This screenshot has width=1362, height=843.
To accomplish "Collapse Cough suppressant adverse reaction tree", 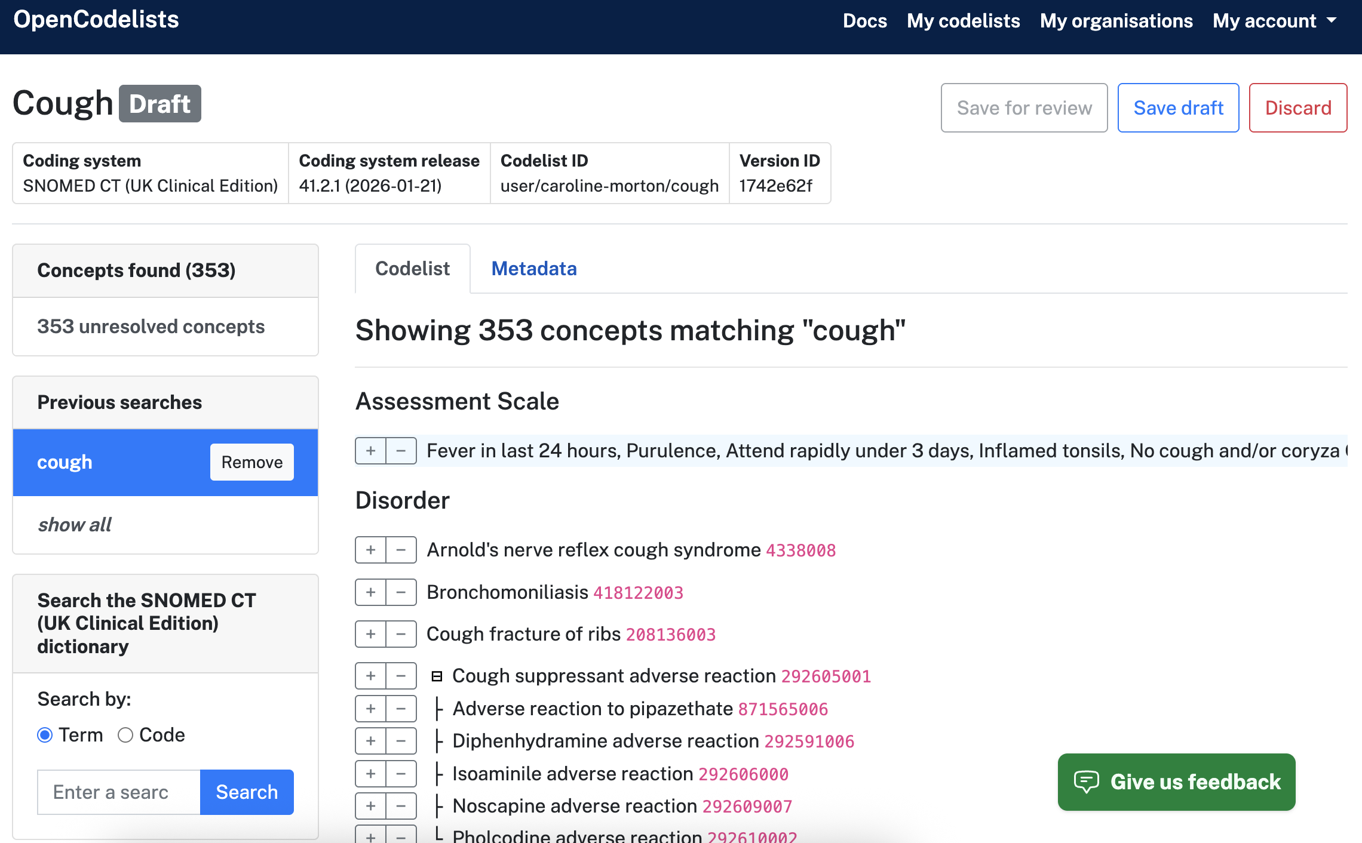I will [437, 676].
